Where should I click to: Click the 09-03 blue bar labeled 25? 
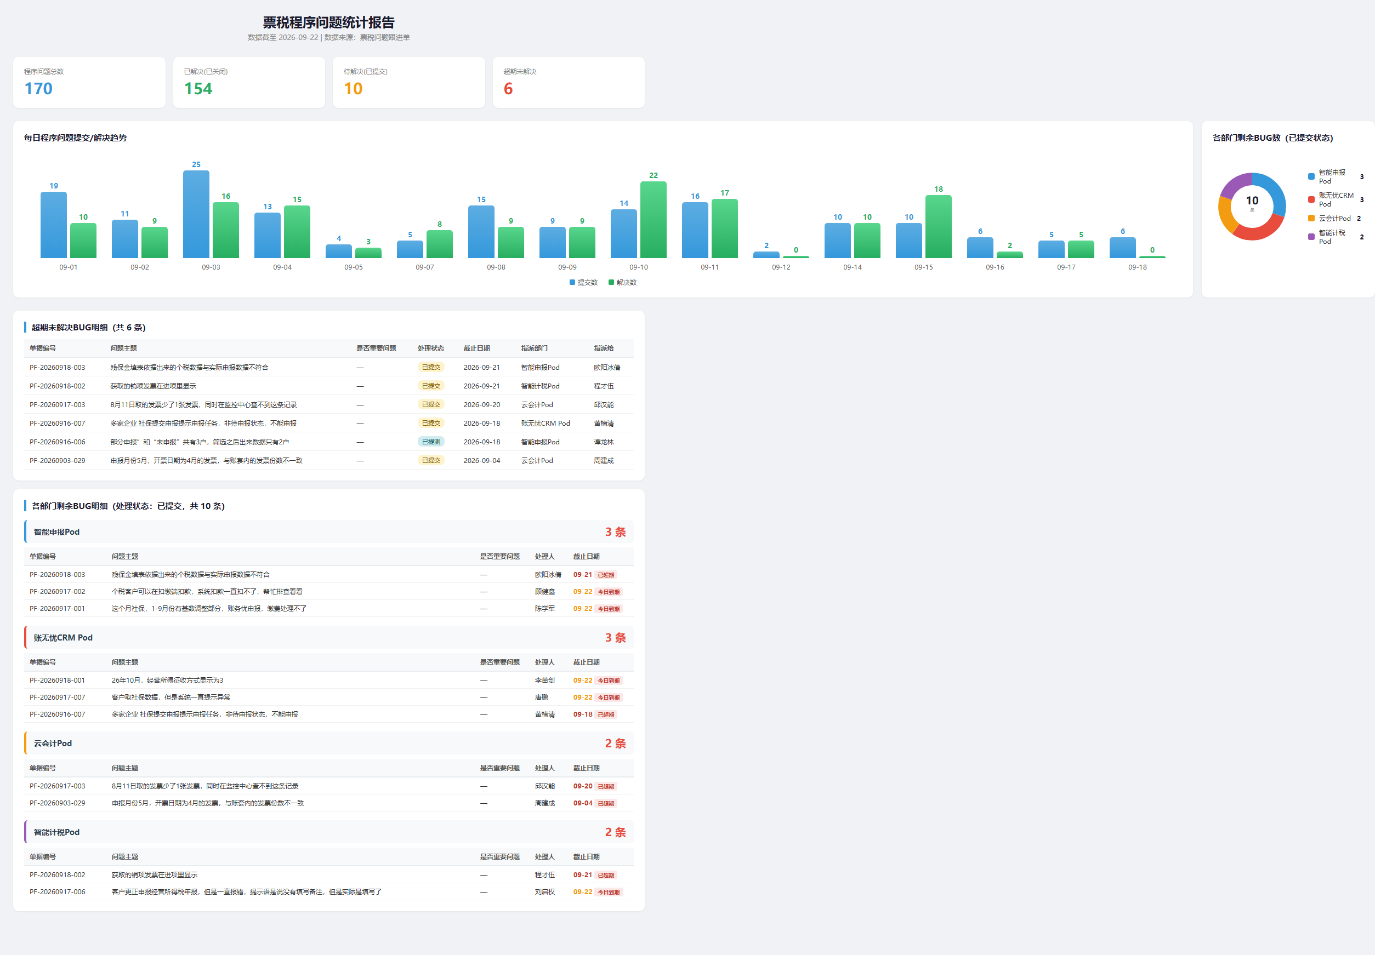[196, 214]
